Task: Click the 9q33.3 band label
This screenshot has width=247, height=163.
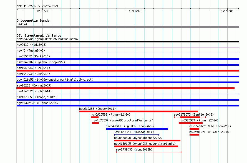Action: [x=22, y=24]
